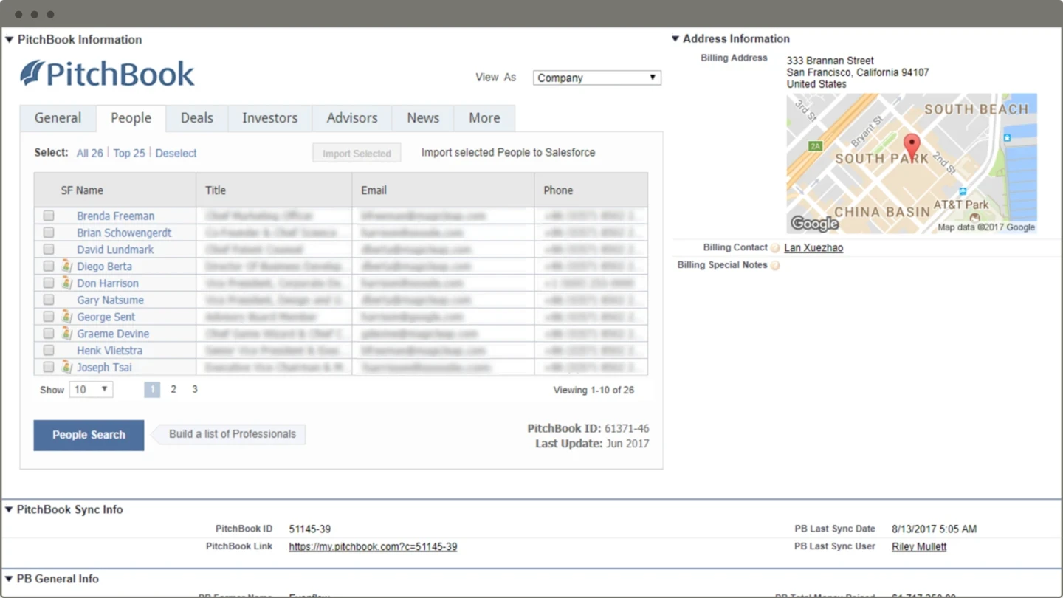The height and width of the screenshot is (598, 1063).
Task: Tick the checkbox beside Graeme Devine
Action: [x=49, y=334]
